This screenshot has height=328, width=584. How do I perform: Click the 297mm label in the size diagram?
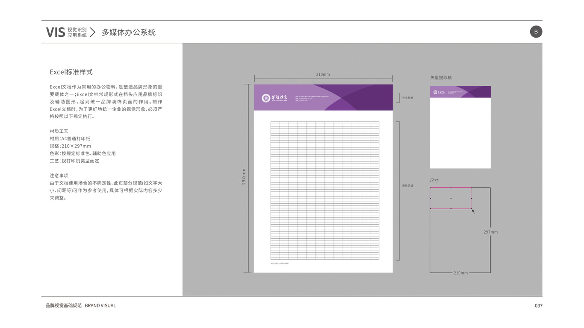pyautogui.click(x=491, y=232)
